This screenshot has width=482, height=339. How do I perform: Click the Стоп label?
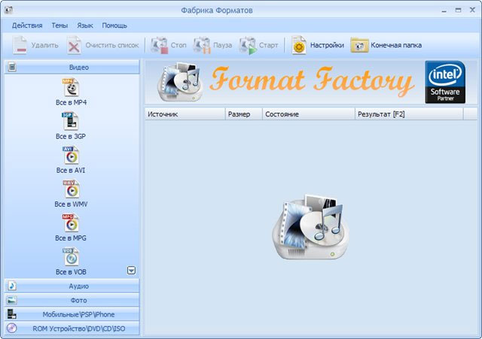[x=178, y=45]
